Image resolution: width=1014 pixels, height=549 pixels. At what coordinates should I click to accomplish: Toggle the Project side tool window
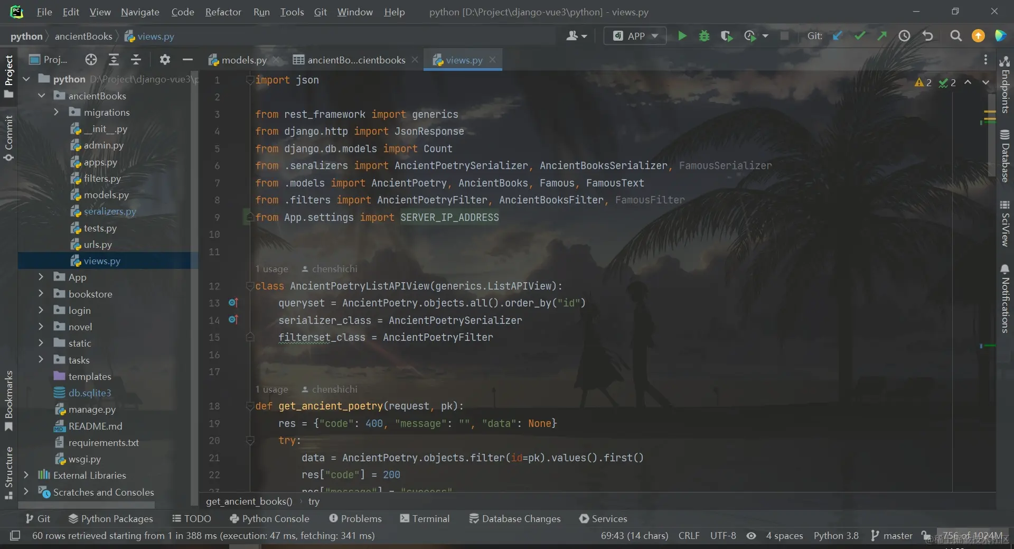coord(8,76)
